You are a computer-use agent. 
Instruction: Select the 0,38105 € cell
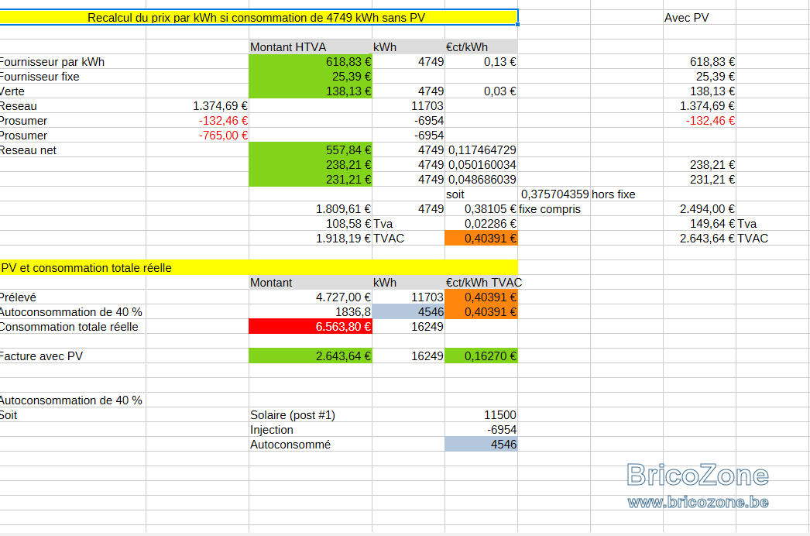481,209
